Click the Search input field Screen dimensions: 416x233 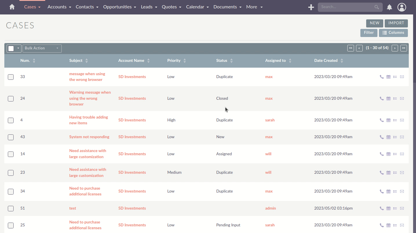coord(348,7)
